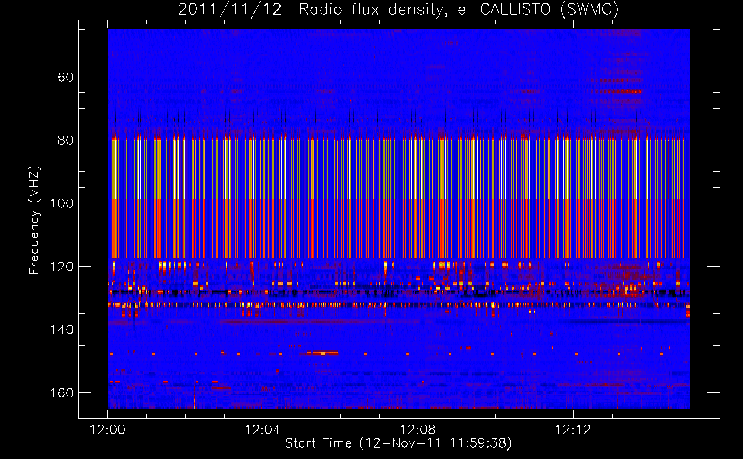This screenshot has height=459, width=743.
Task: Click the '100' frequency tick label
Action: coord(62,203)
